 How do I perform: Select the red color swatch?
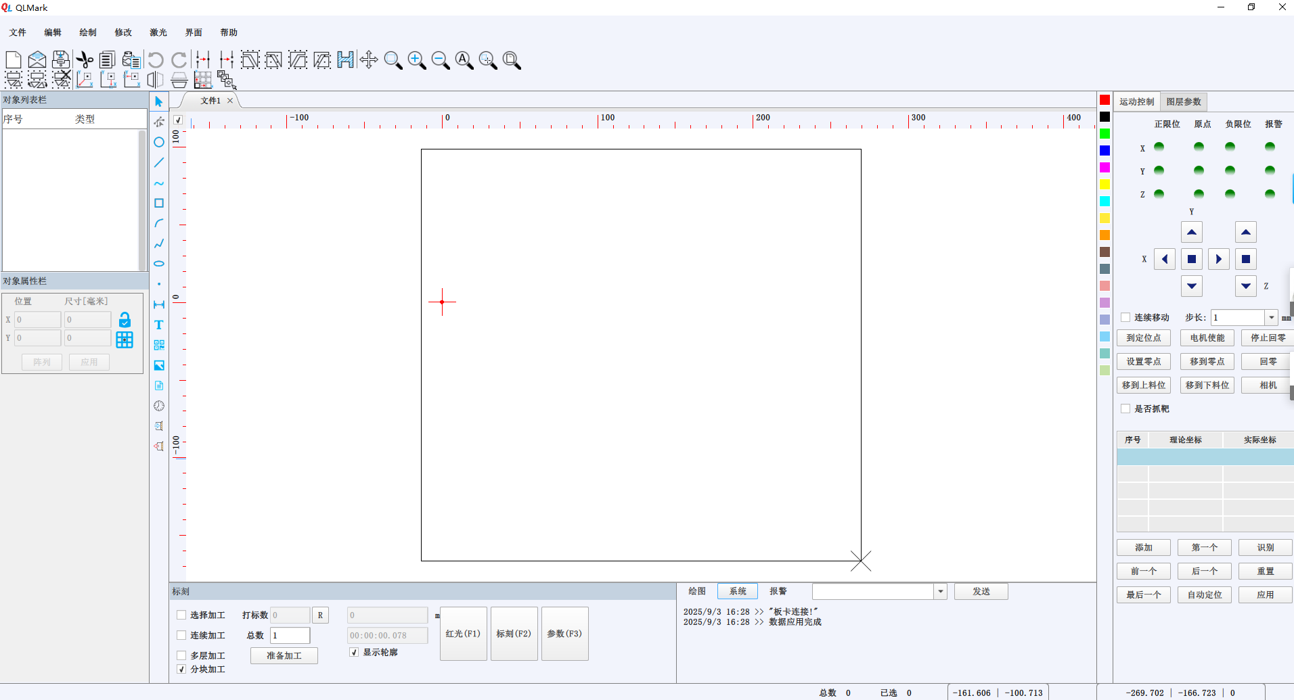(1105, 99)
